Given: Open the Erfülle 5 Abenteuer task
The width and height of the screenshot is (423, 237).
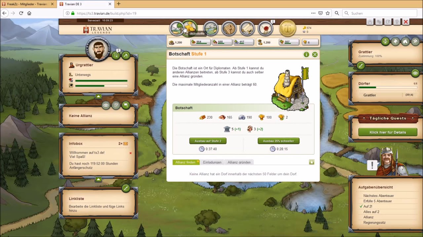Looking at the screenshot, I should (x=377, y=201).
